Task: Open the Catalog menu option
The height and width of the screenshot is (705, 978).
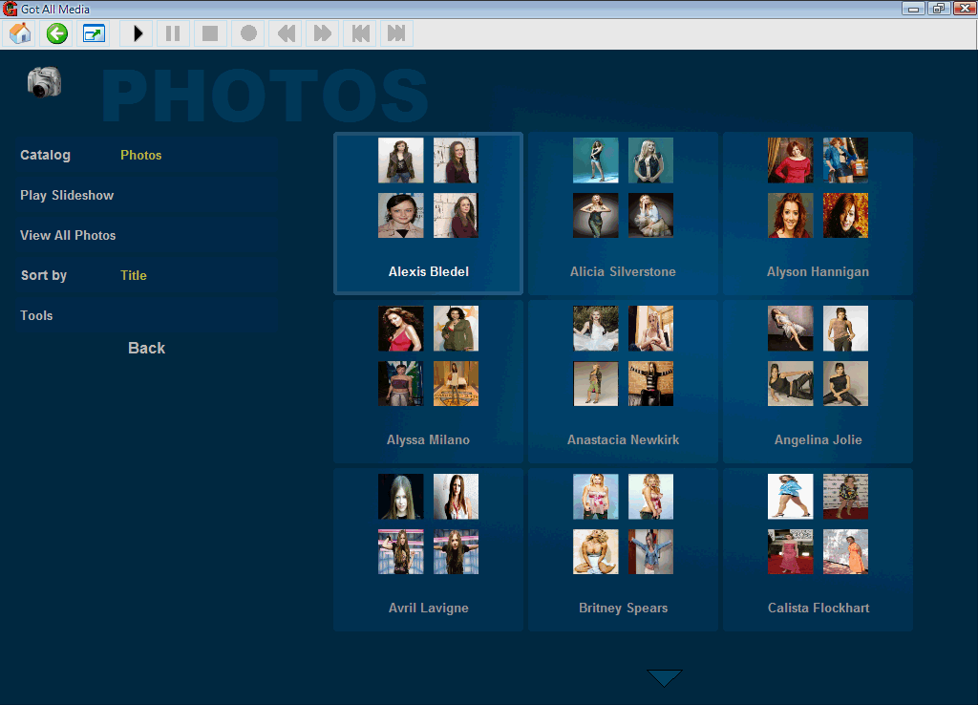Action: coord(146,156)
